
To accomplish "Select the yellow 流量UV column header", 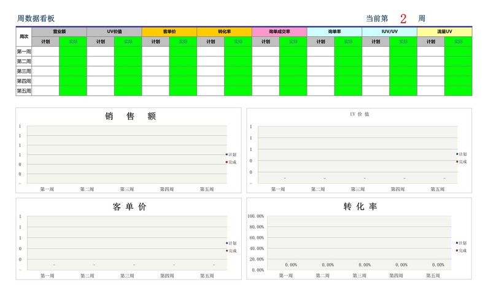I will (x=444, y=32).
